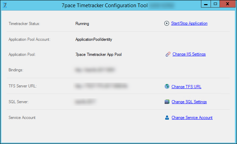Click the Bindings label
Screen dimensions: 237x144
(16, 70)
